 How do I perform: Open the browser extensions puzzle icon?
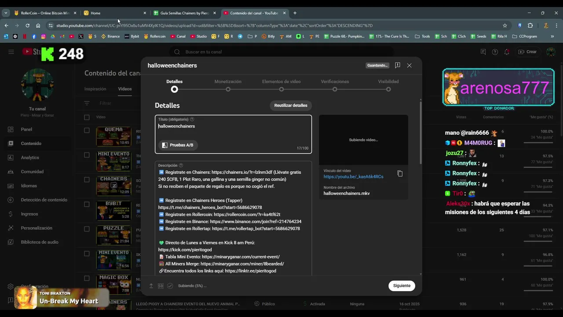(530, 26)
